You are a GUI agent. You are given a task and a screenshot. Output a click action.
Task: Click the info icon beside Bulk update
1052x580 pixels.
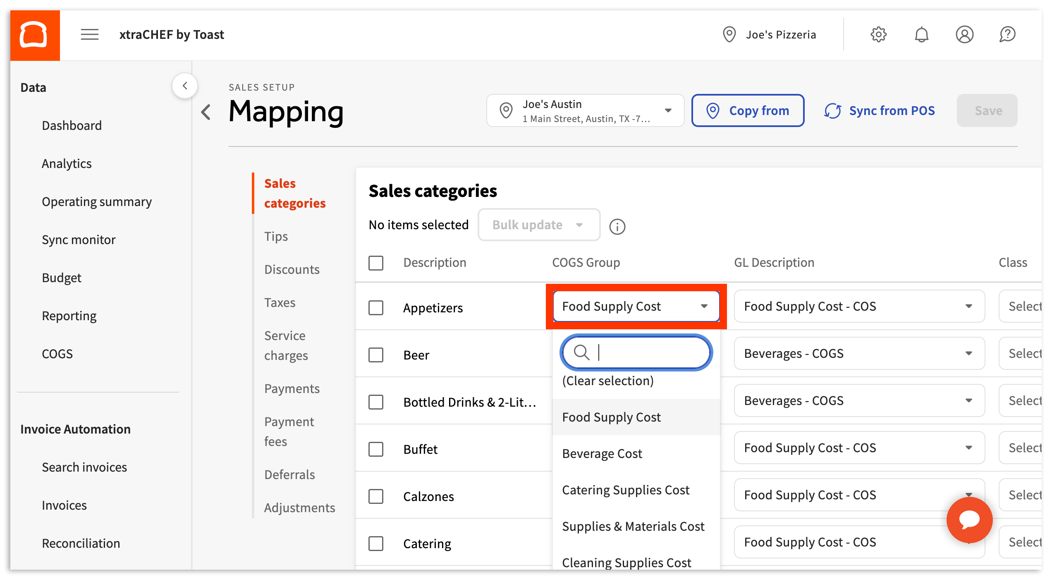pos(617,226)
